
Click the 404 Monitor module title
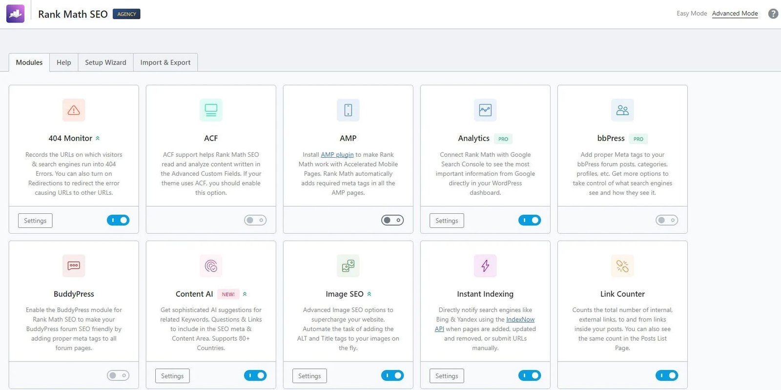click(70, 139)
